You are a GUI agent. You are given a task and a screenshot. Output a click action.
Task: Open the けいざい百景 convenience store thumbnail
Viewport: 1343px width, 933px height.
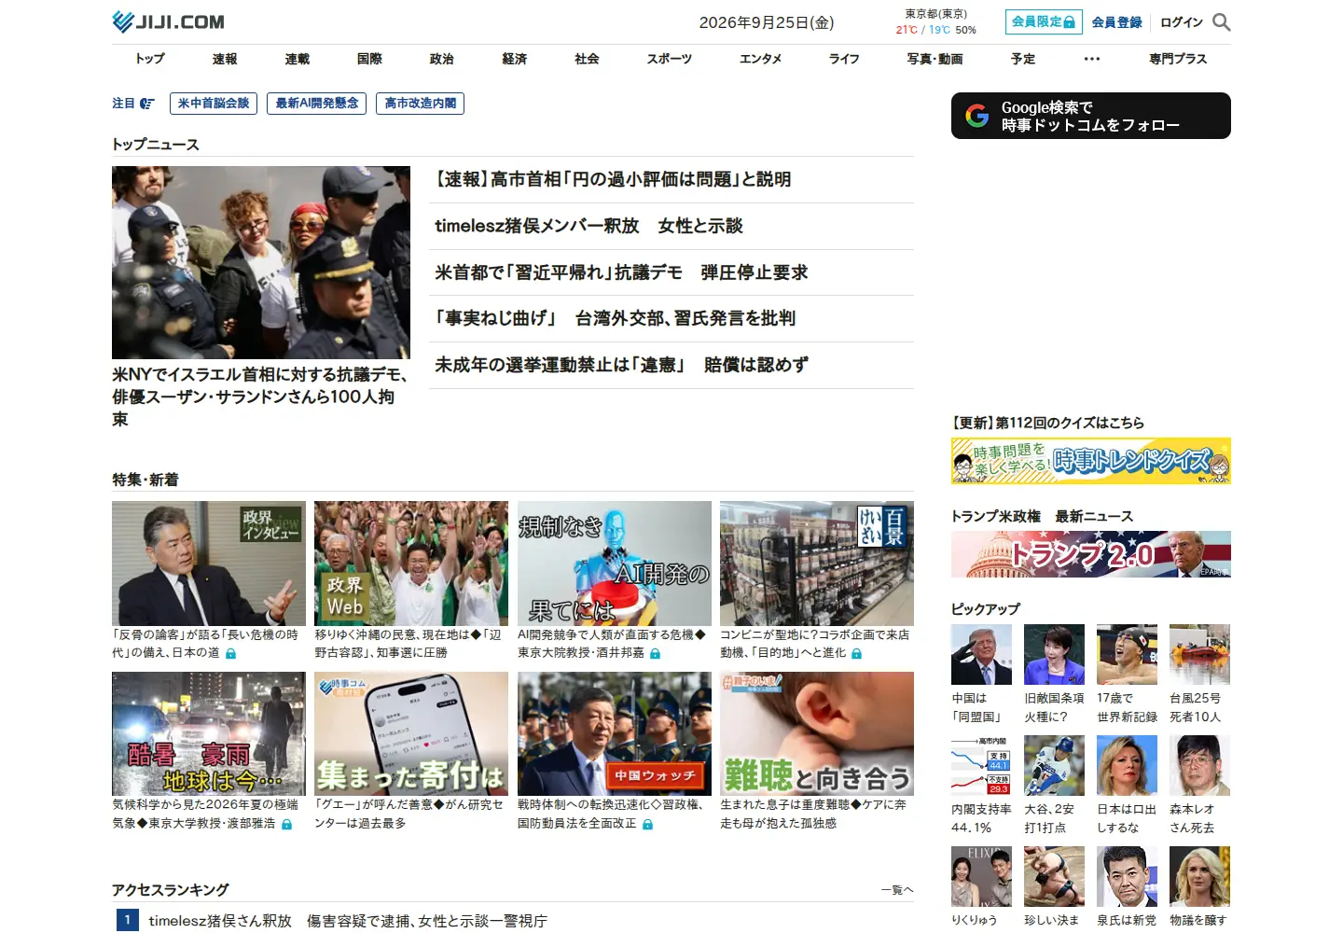(x=817, y=564)
